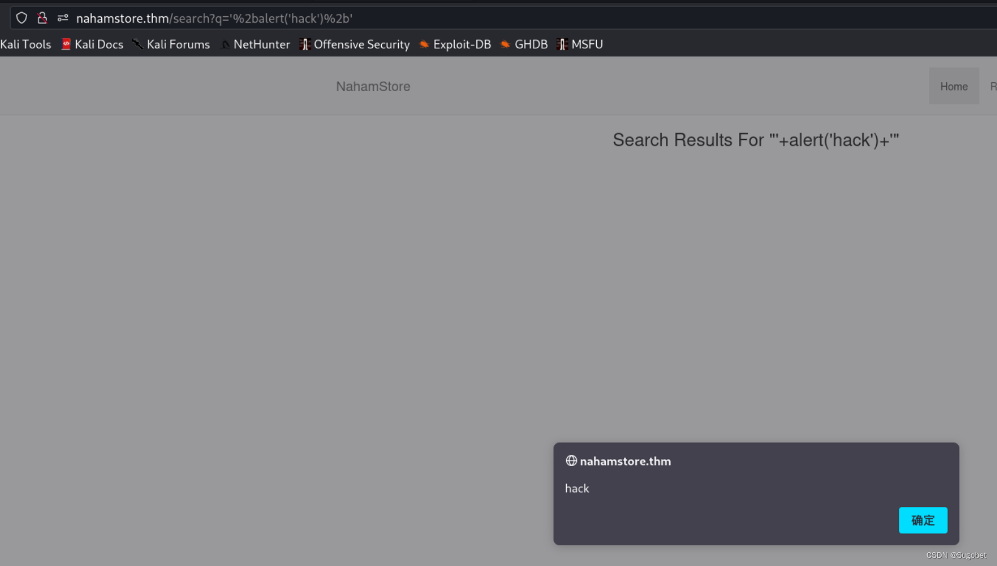
Task: Click the Kali Docs bookmark favicon
Action: pyautogui.click(x=66, y=44)
